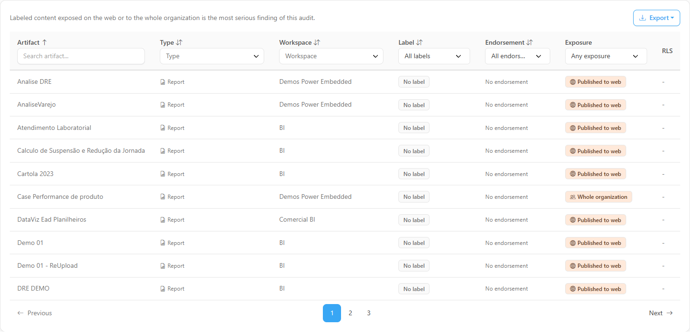
Task: Focus the Search artifact input field
Action: pyautogui.click(x=81, y=56)
